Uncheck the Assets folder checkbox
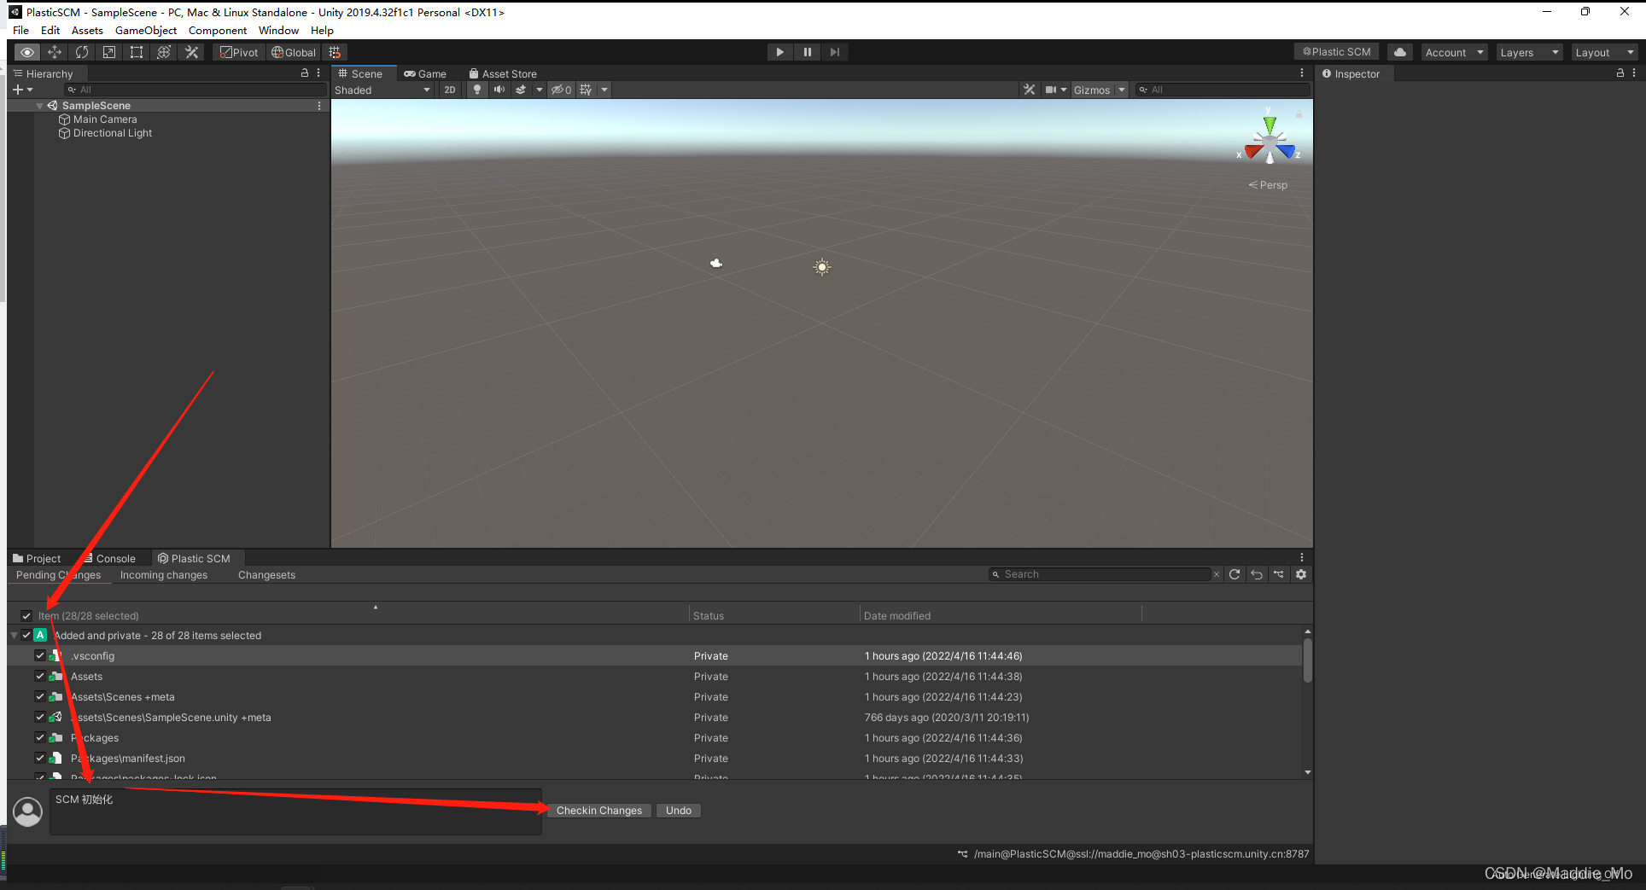The image size is (1646, 890). tap(40, 677)
